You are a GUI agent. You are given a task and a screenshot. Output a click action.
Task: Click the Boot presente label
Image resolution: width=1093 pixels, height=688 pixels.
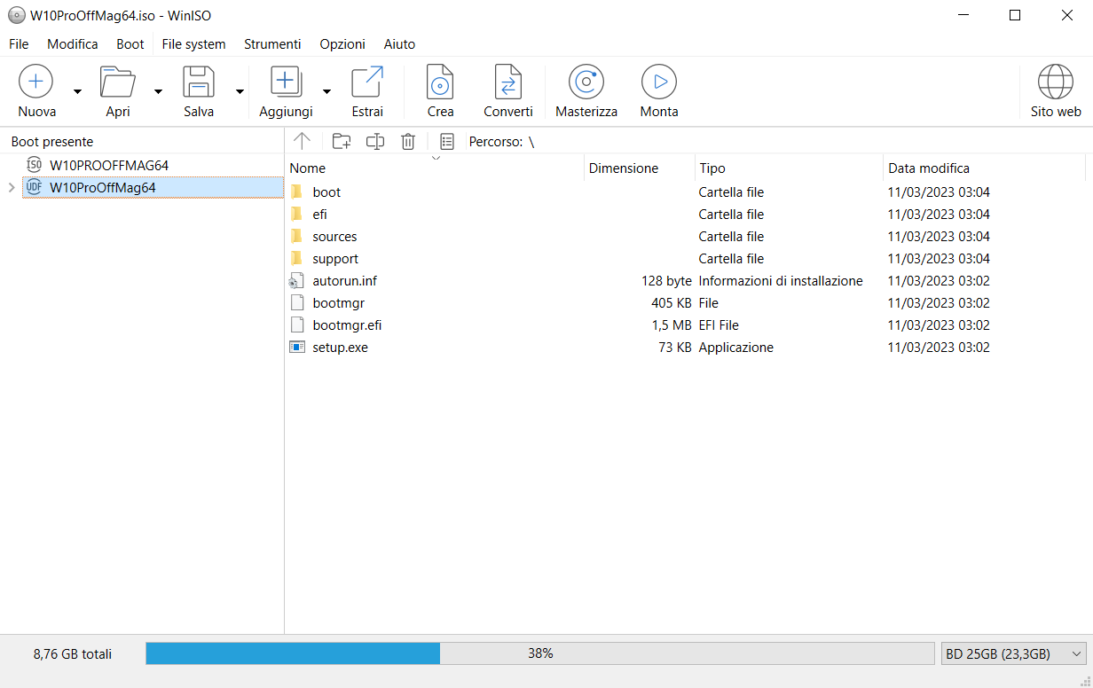click(x=52, y=141)
